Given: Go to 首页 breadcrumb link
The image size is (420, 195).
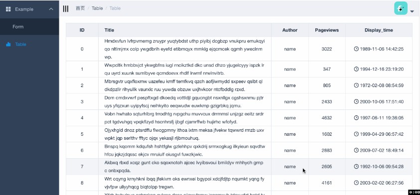Looking at the screenshot, I should click(80, 8).
